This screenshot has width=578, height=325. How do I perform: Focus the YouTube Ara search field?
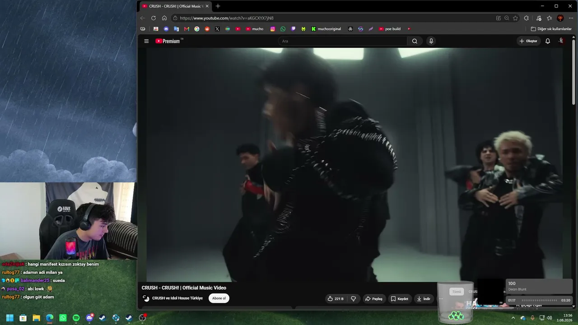click(343, 41)
